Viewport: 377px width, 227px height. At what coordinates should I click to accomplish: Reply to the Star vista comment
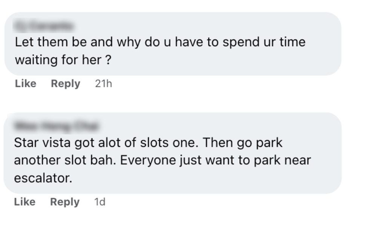click(x=65, y=202)
